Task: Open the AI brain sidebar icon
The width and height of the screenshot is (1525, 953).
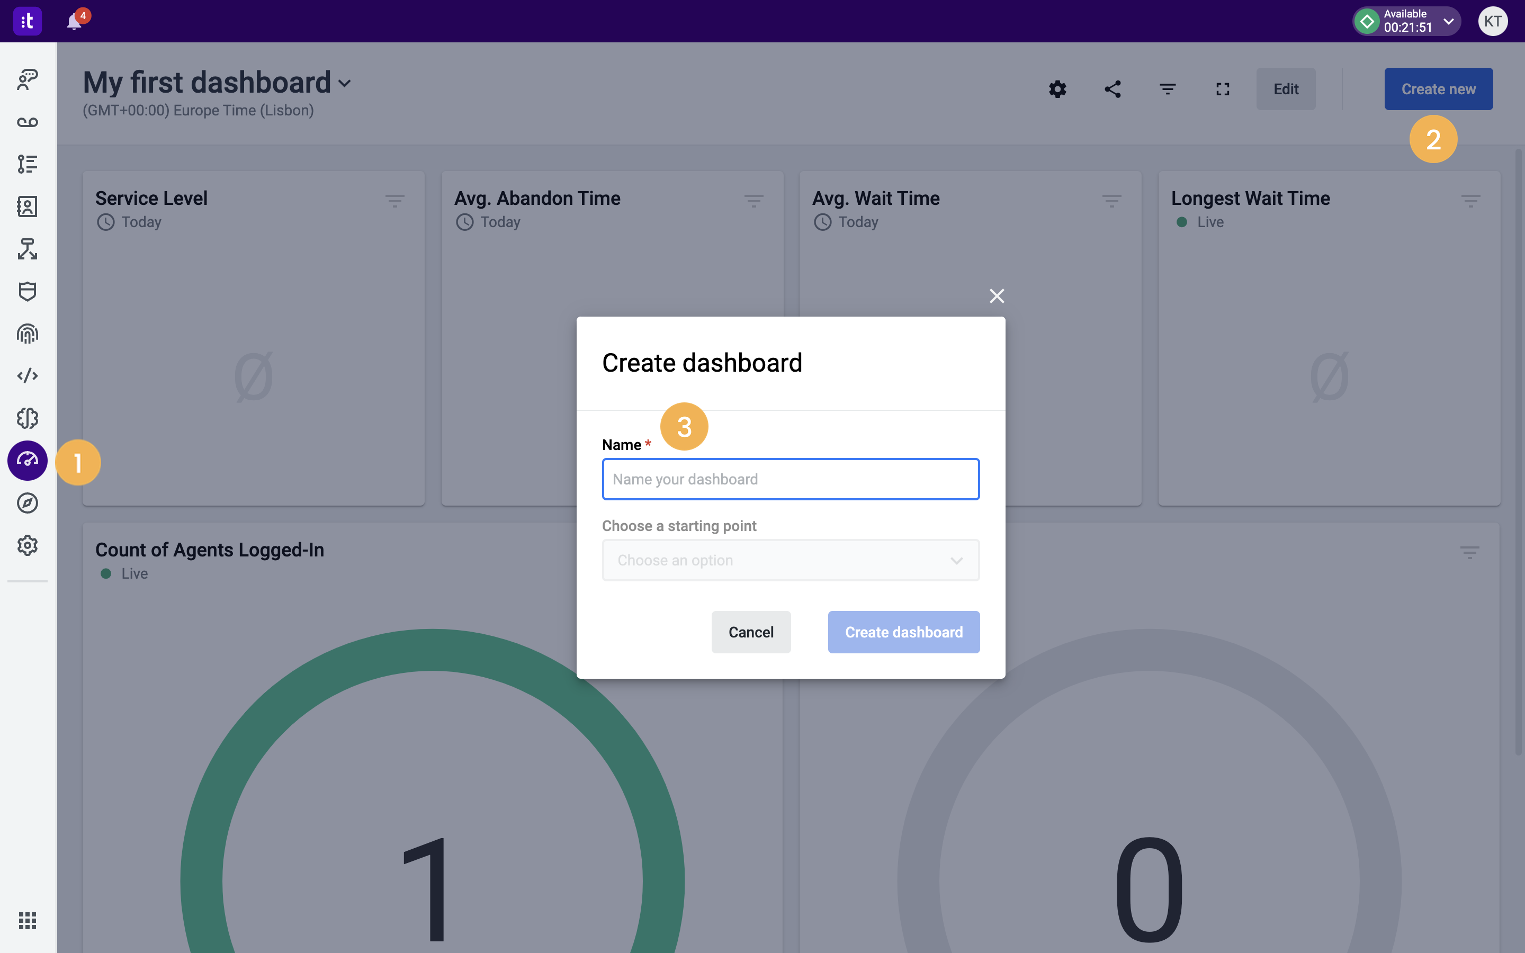Action: pyautogui.click(x=27, y=418)
